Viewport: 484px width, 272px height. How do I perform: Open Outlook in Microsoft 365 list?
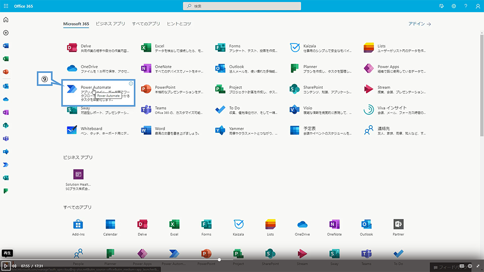(x=246, y=69)
